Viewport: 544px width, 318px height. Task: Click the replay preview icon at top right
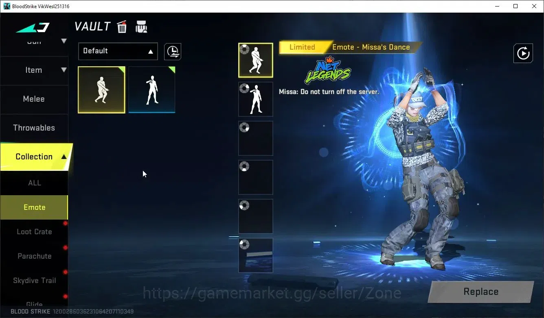pyautogui.click(x=523, y=53)
